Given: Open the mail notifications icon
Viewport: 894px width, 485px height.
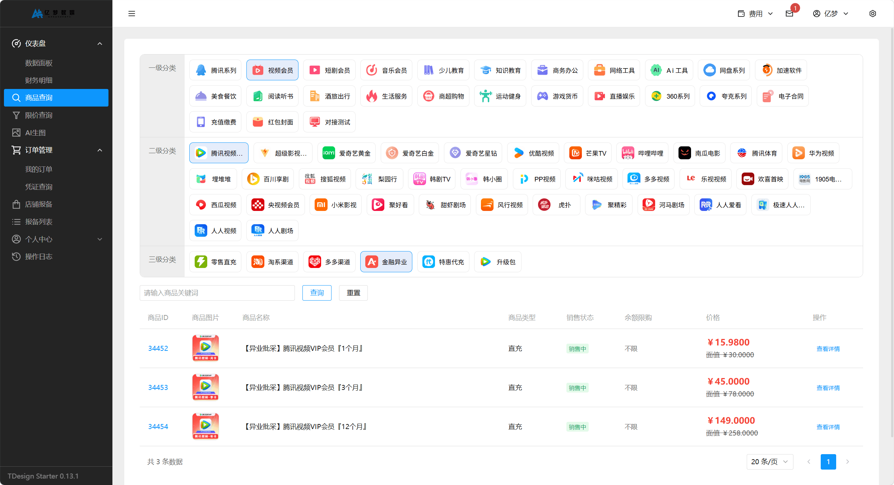Looking at the screenshot, I should 789,14.
